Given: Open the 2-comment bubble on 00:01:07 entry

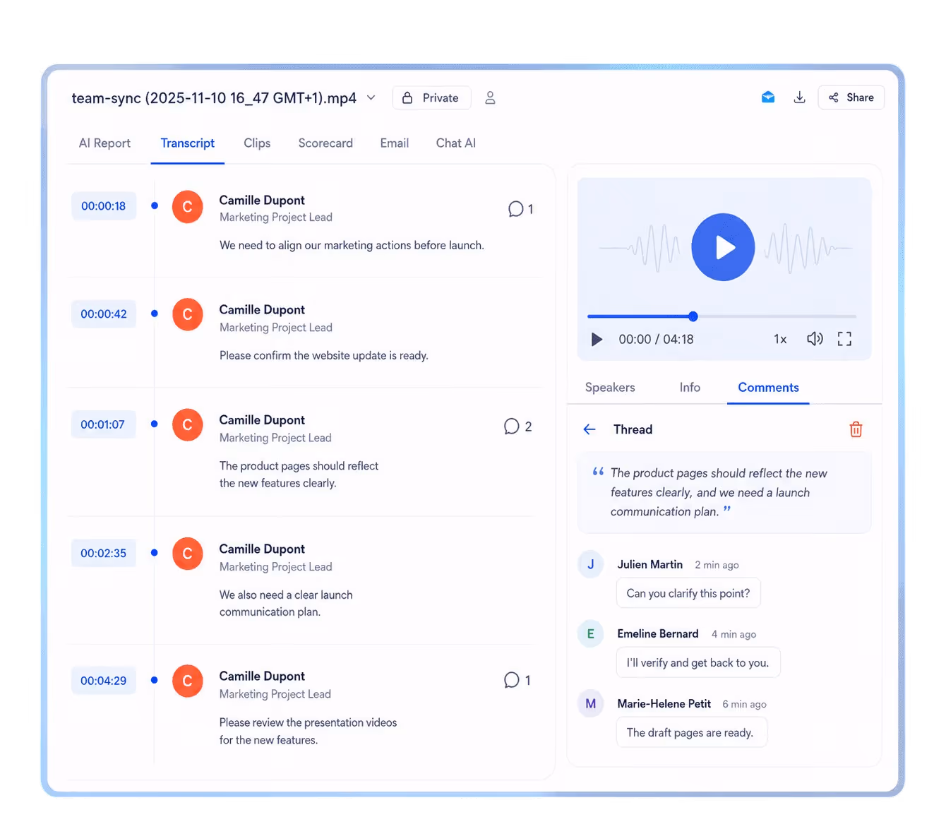Looking at the screenshot, I should [517, 427].
